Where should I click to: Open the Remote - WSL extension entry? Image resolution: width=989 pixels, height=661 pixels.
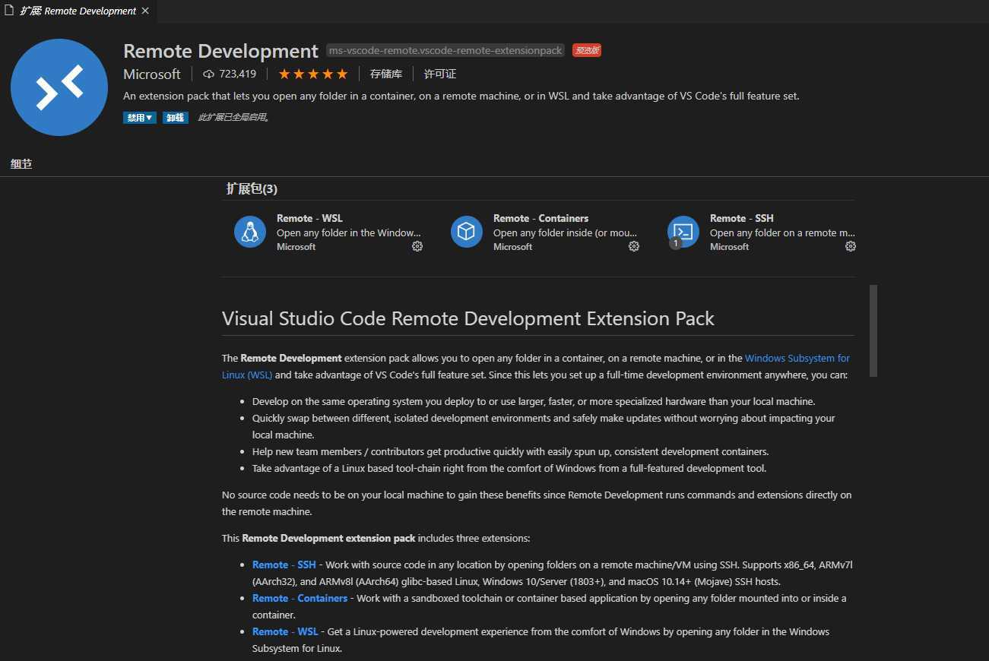click(328, 232)
